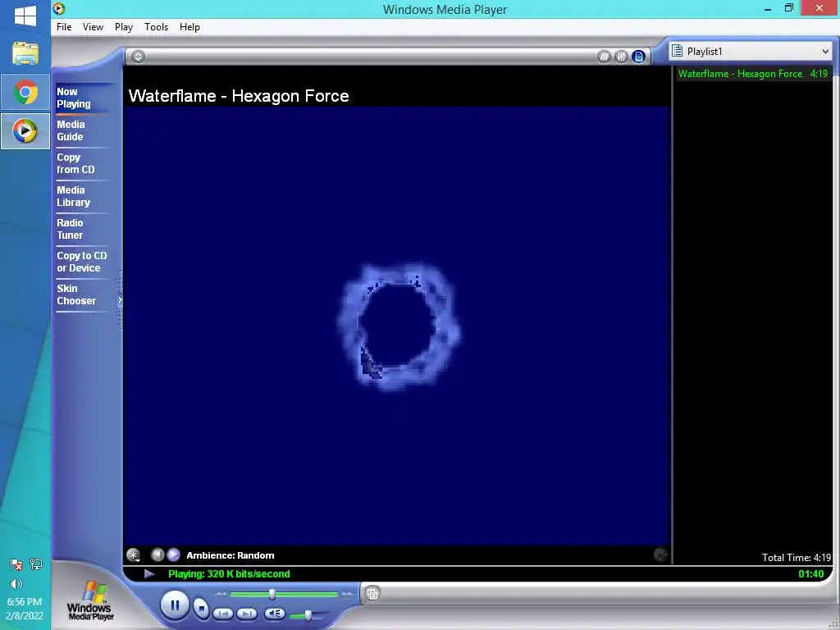Switch to Google Chrome on taskbar
The image size is (840, 630).
pos(25,93)
